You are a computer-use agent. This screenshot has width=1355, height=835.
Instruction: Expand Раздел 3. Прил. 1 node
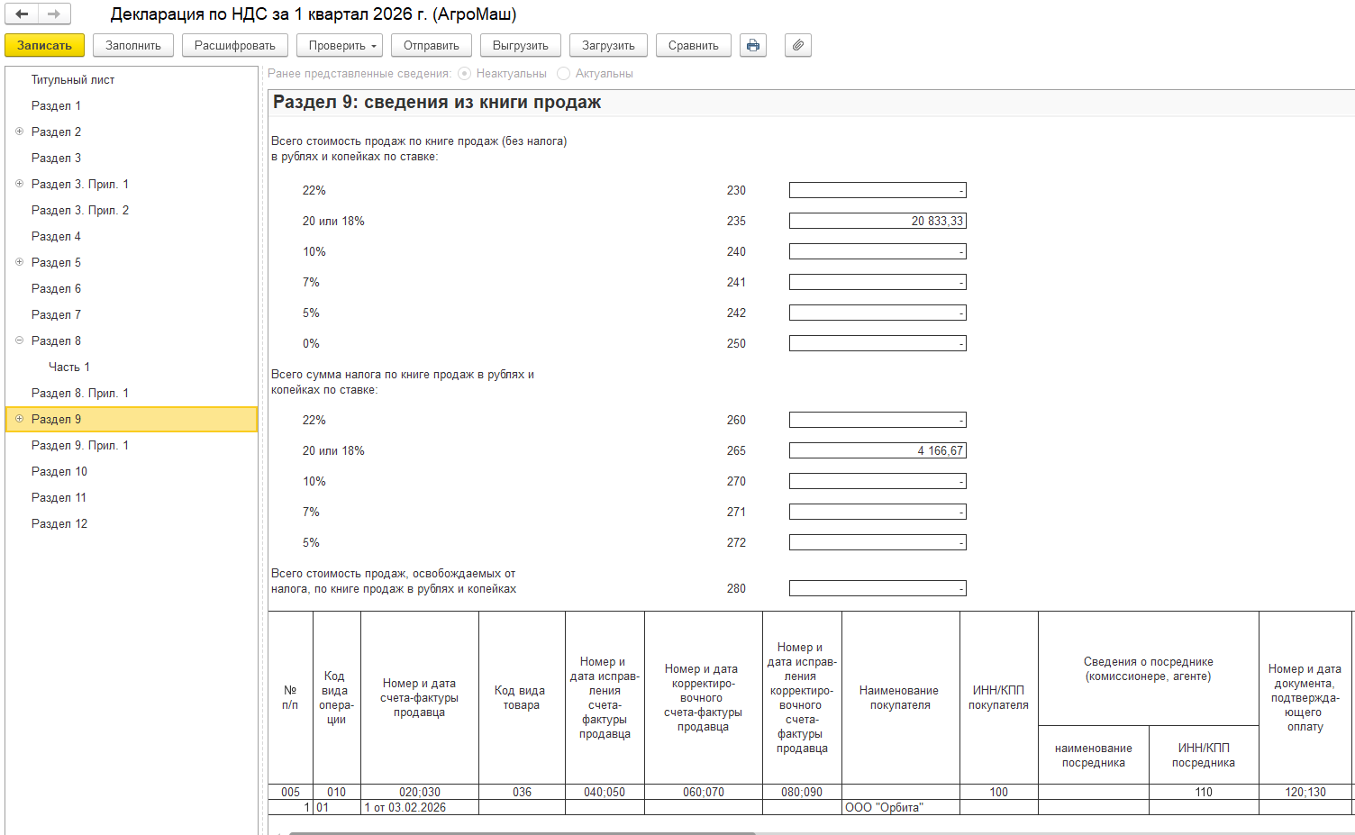pyautogui.click(x=19, y=184)
